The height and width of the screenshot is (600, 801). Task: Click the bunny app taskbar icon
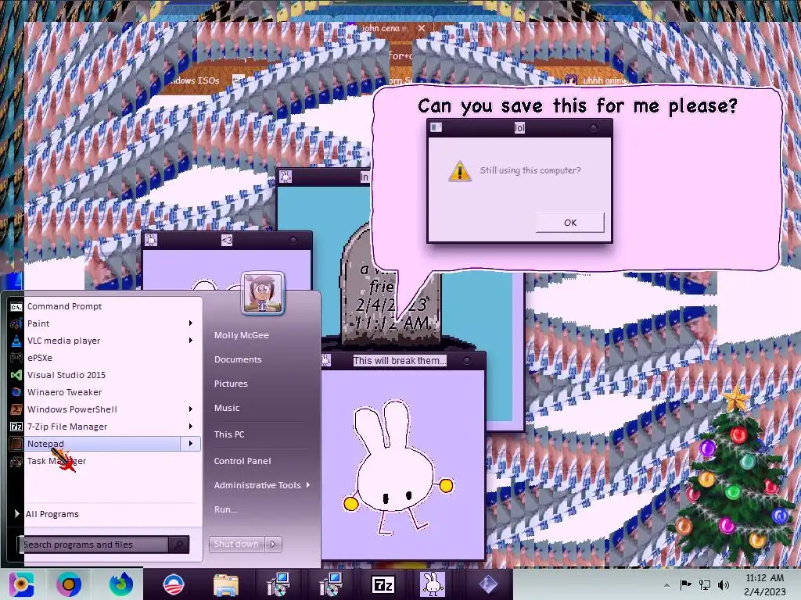click(433, 584)
